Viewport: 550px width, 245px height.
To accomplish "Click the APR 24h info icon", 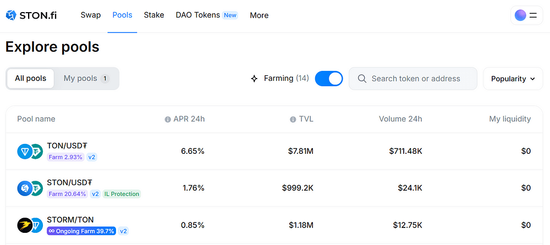I will pyautogui.click(x=168, y=119).
